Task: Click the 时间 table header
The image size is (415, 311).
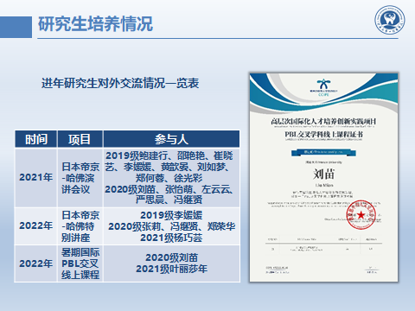Action: pos(36,139)
